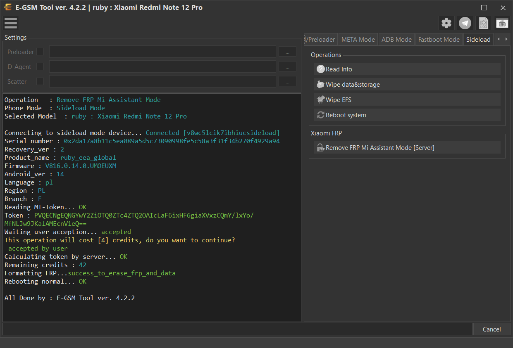Open the Telegram channel icon
The height and width of the screenshot is (348, 513).
(465, 23)
